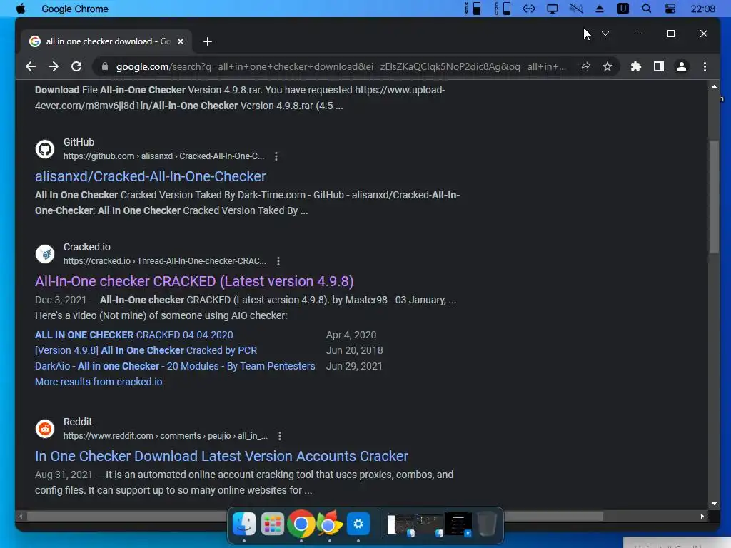Open 'ALL IN ONE CHECKER CRACKED 04-04-2020' sublink

[133, 335]
